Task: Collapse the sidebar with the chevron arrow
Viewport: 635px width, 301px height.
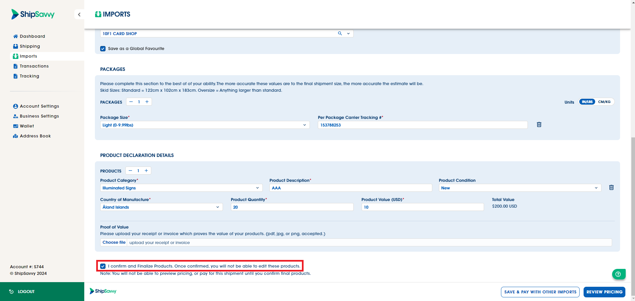Action: 79,15
